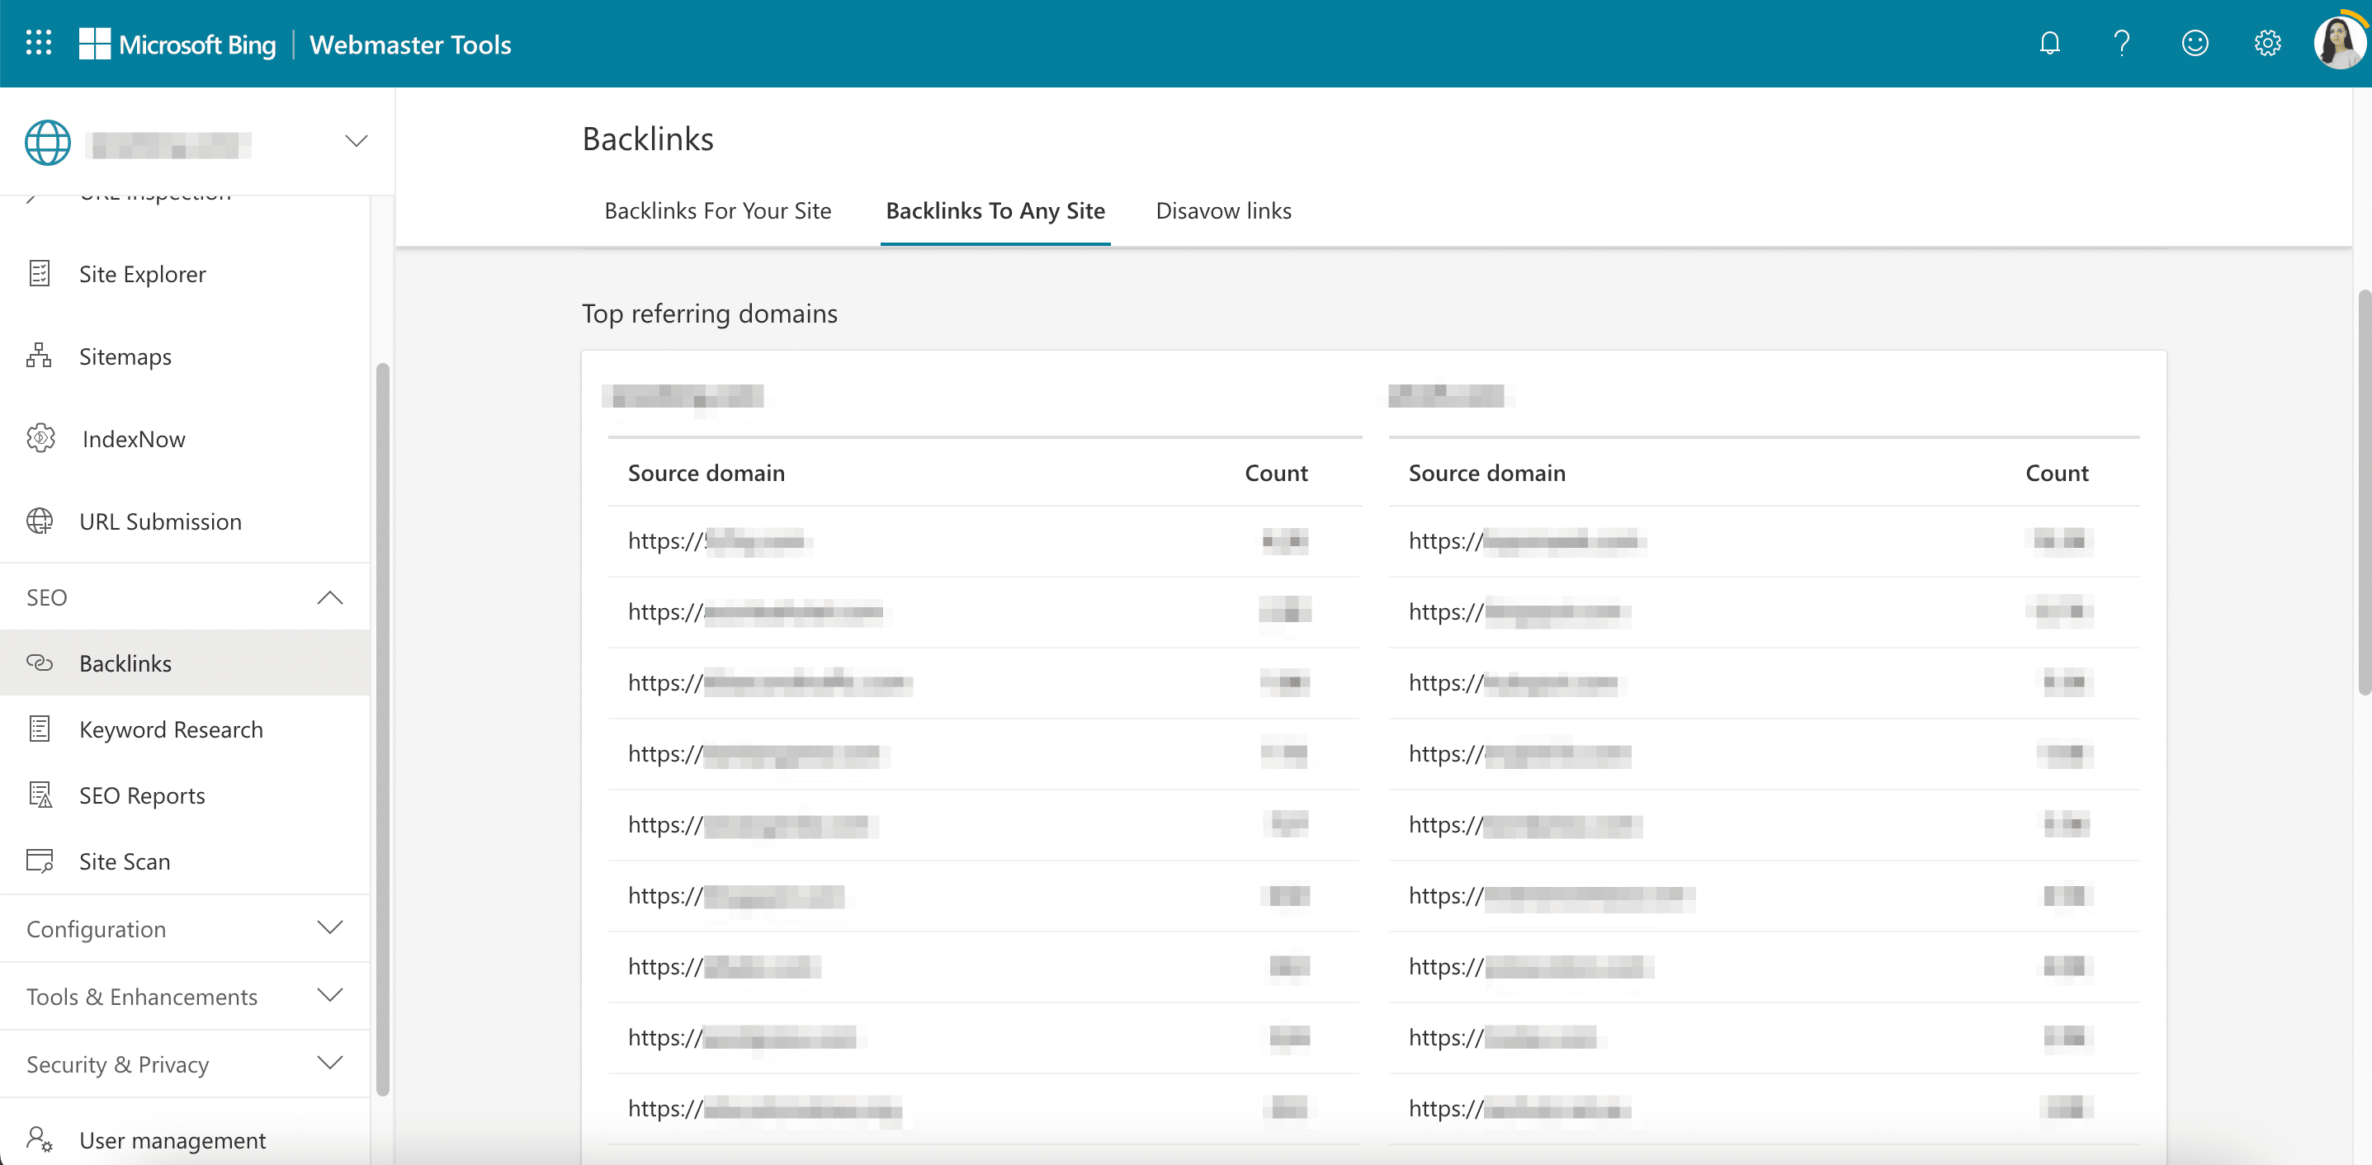Switch to Backlinks For Your Site tab
This screenshot has width=2372, height=1165.
(717, 210)
